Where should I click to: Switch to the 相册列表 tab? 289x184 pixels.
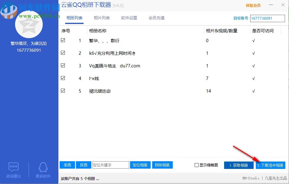click(x=74, y=18)
